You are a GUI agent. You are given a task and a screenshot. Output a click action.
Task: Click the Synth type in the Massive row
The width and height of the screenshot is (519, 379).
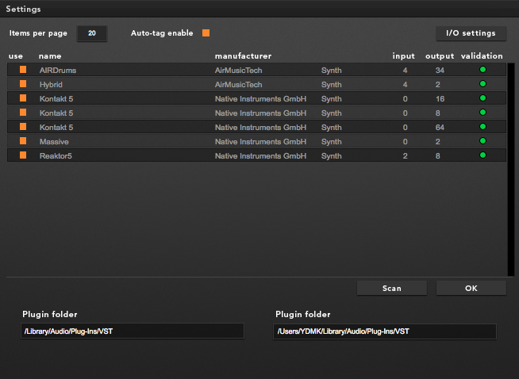click(332, 142)
